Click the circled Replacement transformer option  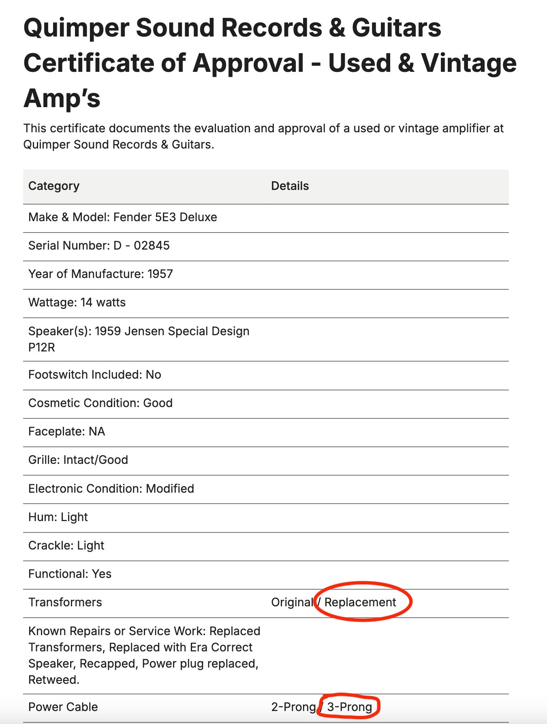(360, 602)
